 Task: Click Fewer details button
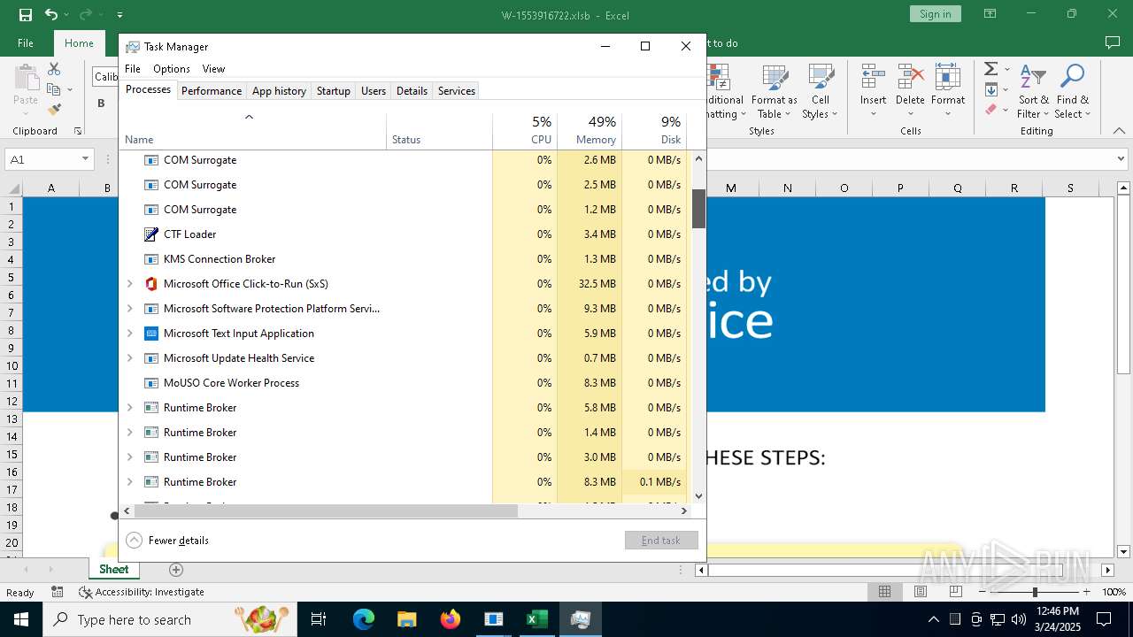(x=168, y=540)
